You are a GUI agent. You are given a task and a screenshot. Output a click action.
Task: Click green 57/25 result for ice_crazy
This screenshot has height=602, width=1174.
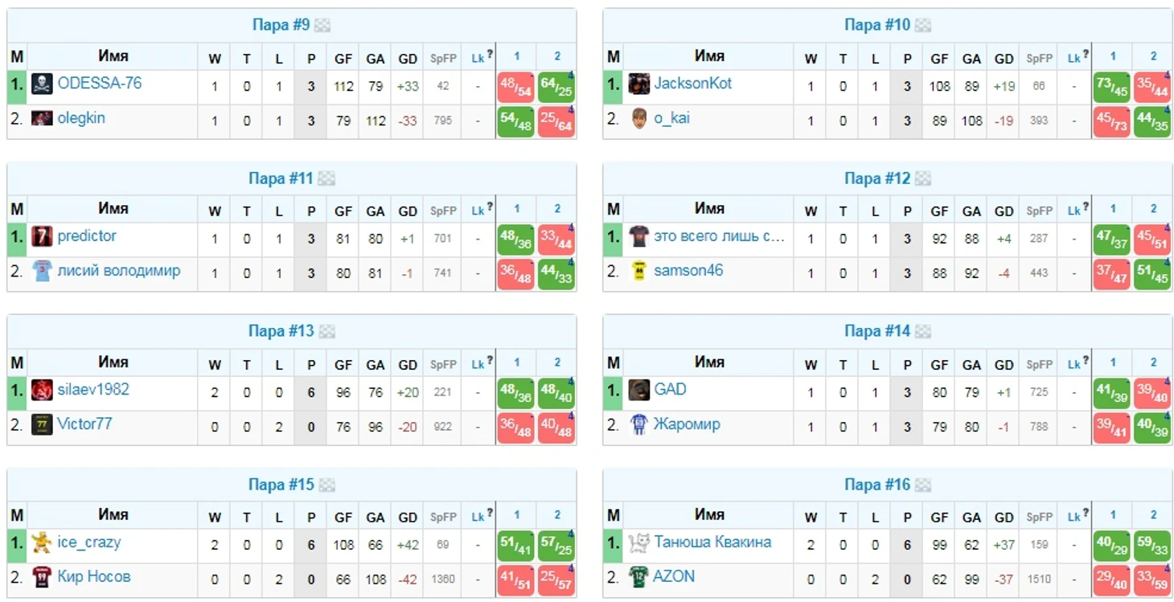(x=556, y=547)
